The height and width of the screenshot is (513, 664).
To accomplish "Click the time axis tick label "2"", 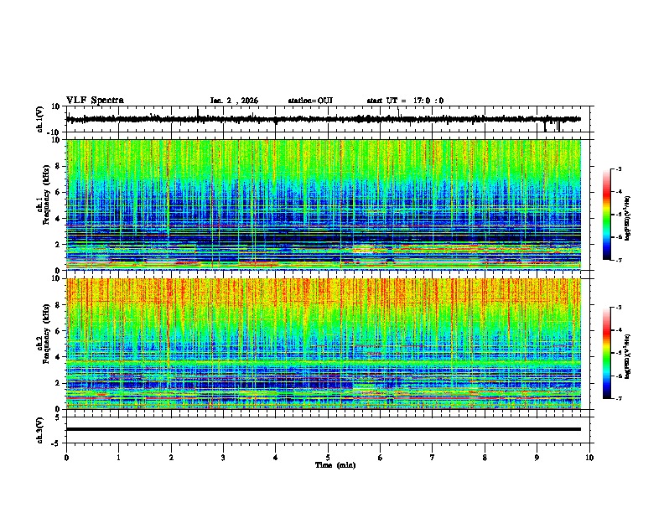I will (x=171, y=458).
